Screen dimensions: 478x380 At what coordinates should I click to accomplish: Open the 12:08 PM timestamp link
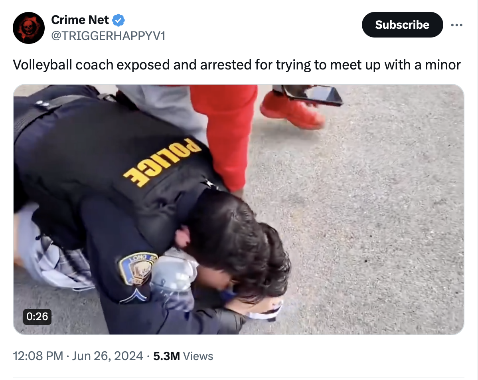(38, 356)
